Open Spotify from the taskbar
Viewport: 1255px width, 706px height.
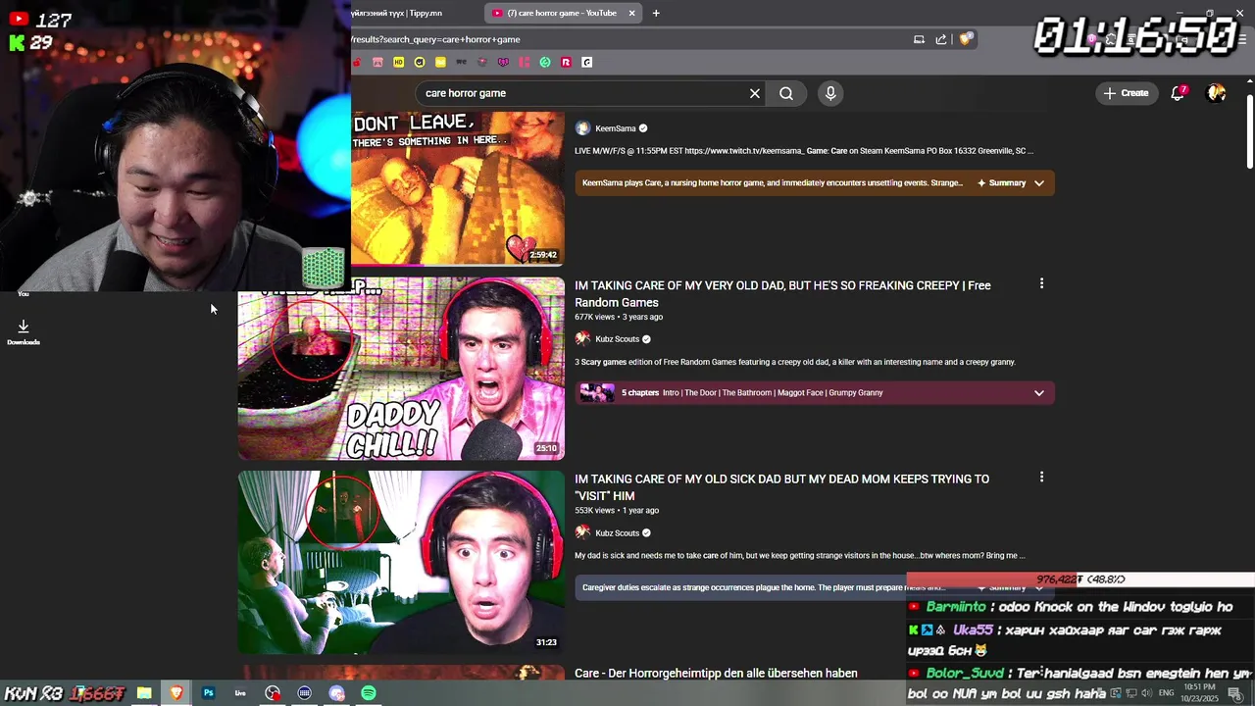tap(369, 693)
